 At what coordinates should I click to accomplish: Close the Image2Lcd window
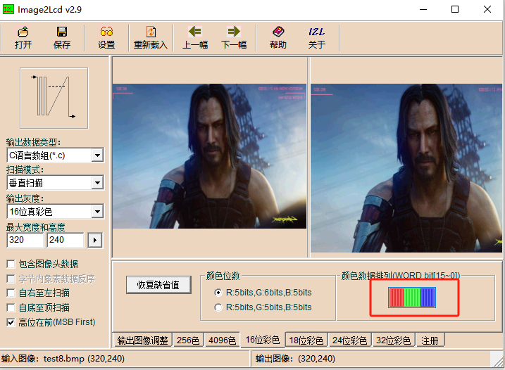tap(487, 9)
